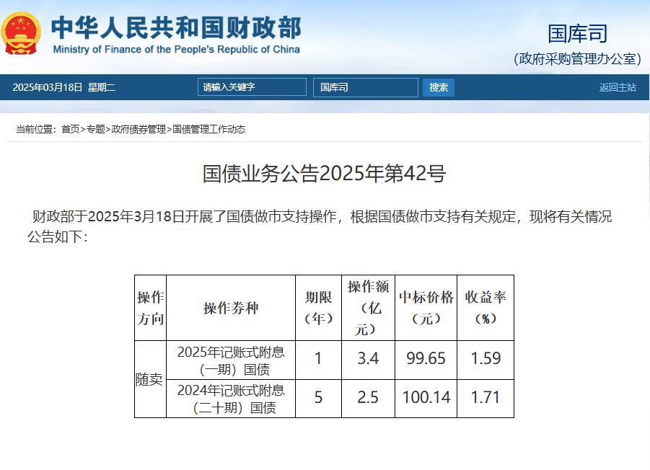The height and width of the screenshot is (470, 650).
Task: Focus the 请输入关键字 search field
Action: coord(252,87)
